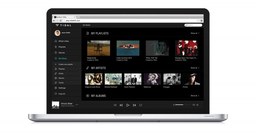Click Log out
The width and height of the screenshot is (256, 135).
62,94
